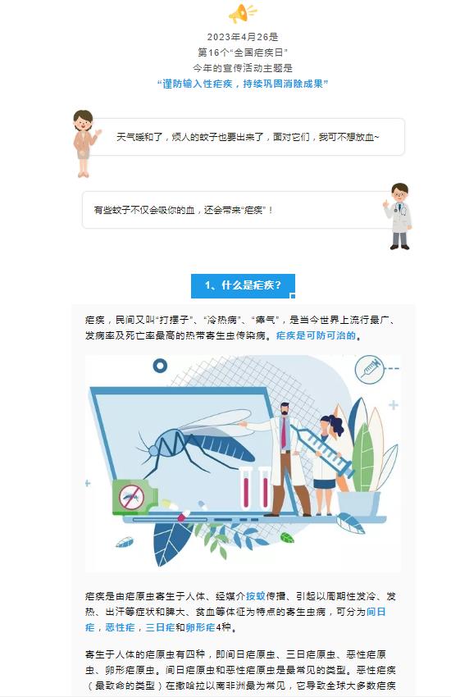Viewport: 451px width, 697px height.
Task: Click the blue text 疟疾是可防可治的
Action: (316, 335)
